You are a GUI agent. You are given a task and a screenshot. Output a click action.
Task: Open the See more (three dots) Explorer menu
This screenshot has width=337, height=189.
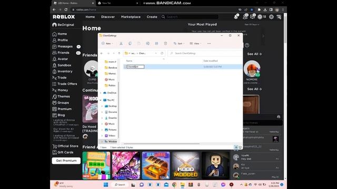[x=209, y=44]
